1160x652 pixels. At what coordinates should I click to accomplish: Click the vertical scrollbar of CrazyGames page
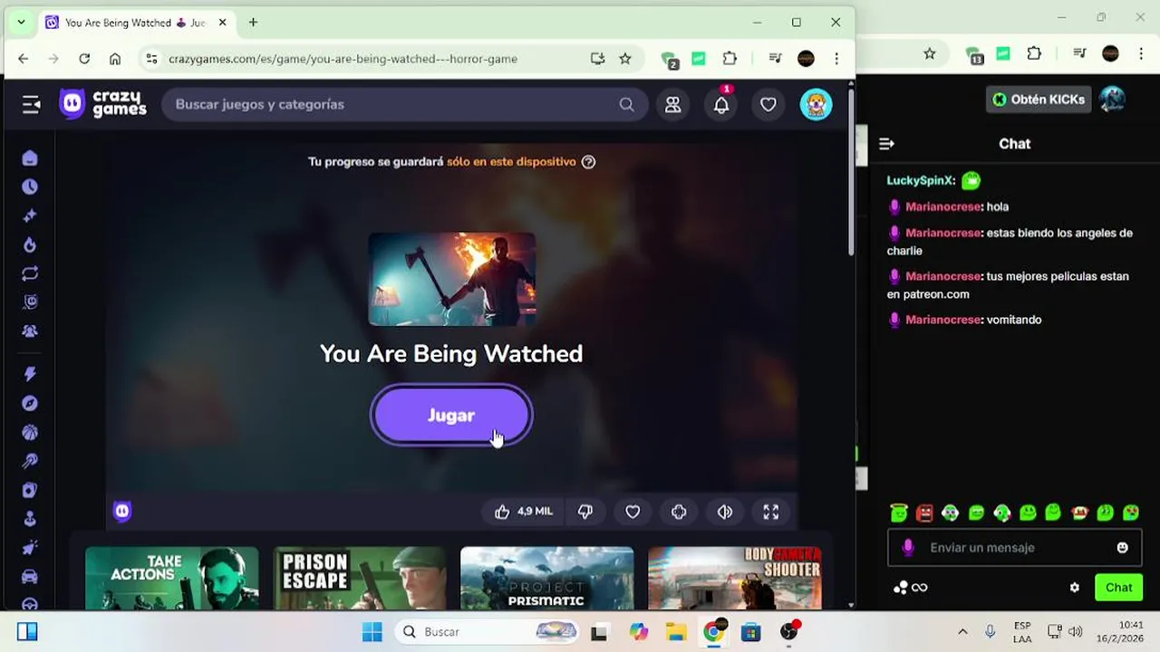[851, 172]
